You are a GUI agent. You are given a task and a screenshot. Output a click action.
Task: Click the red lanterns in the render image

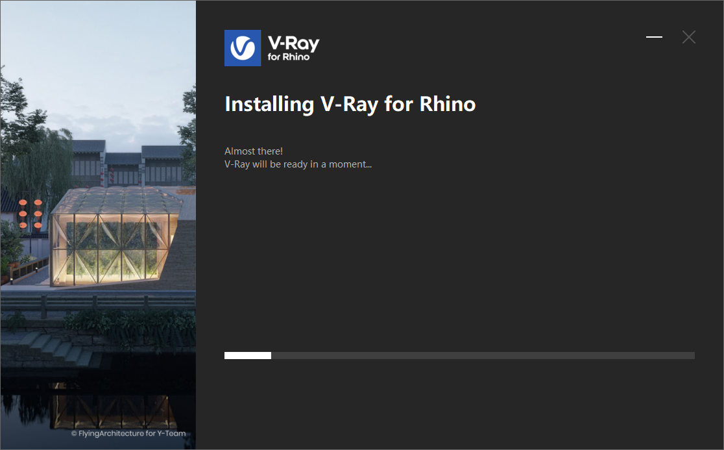[30, 214]
